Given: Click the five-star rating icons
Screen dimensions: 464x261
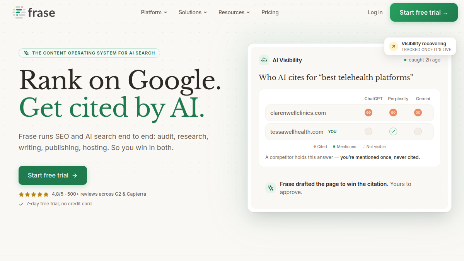Looking at the screenshot, I should click(x=34, y=194).
